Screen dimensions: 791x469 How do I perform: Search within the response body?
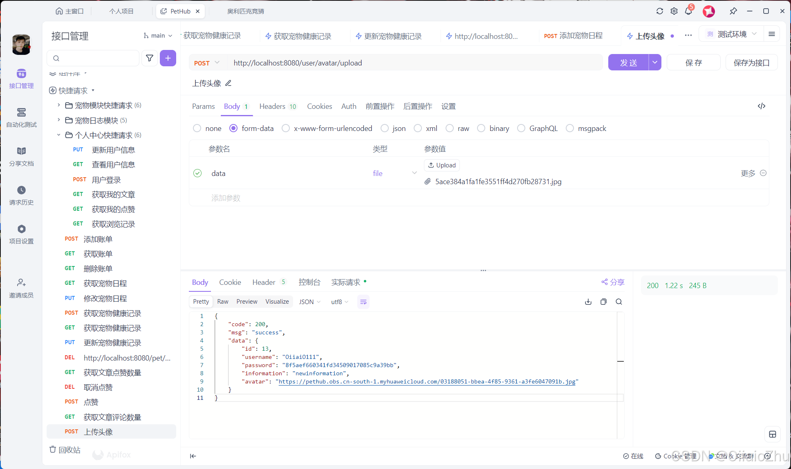pos(619,302)
